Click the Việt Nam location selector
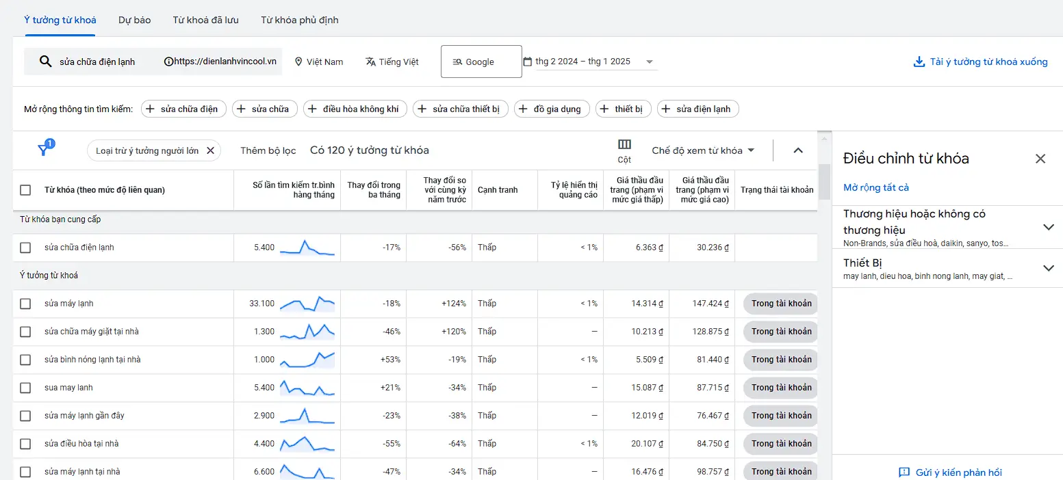 pos(318,62)
